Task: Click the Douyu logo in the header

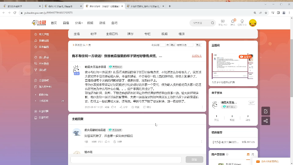Action: pos(39,23)
